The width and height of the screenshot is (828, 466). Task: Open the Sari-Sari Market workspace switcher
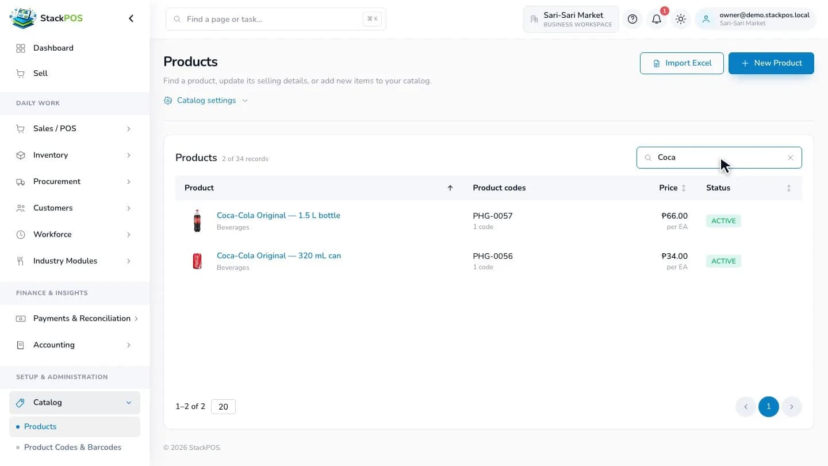tap(571, 19)
